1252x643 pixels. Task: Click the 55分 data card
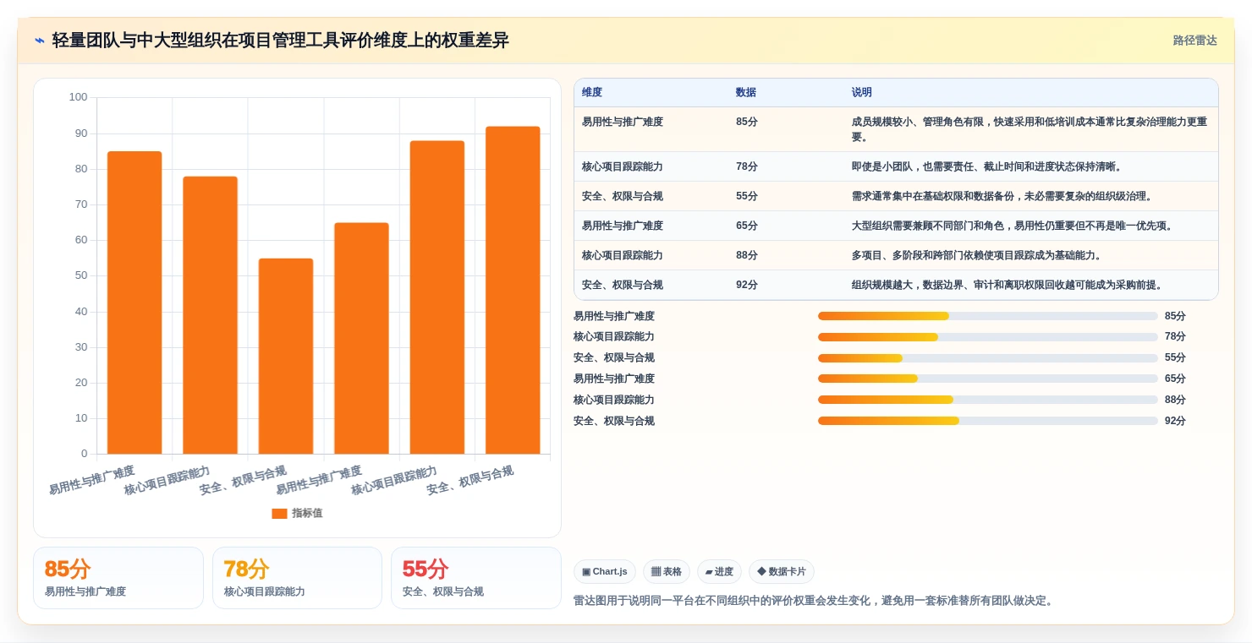pyautogui.click(x=475, y=578)
